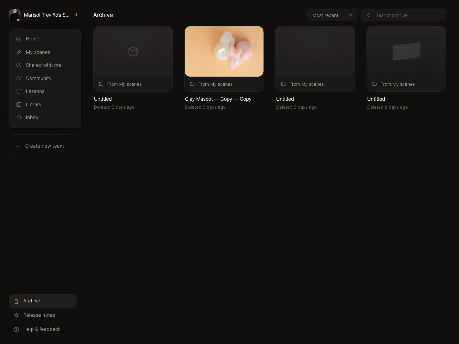
Task: Click 'From My scenes' on Clay Mascot card
Action: [x=215, y=84]
